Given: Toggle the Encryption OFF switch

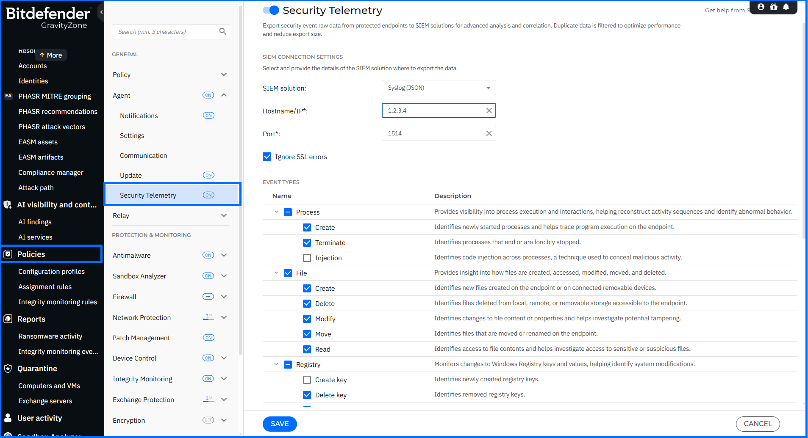Looking at the screenshot, I should click(208, 420).
